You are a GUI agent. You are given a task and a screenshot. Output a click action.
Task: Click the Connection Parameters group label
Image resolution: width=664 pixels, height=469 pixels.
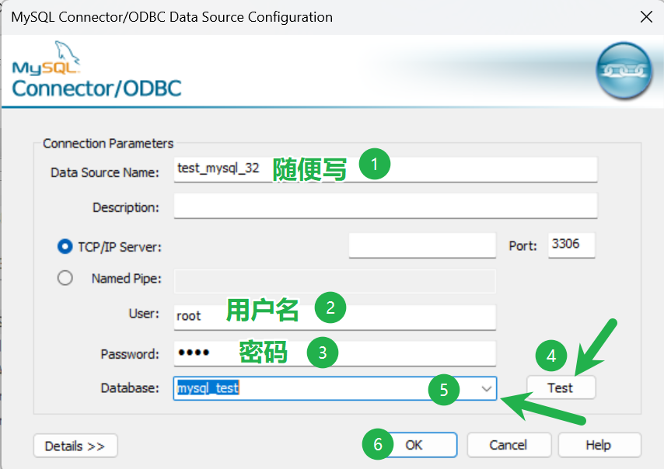(x=108, y=144)
